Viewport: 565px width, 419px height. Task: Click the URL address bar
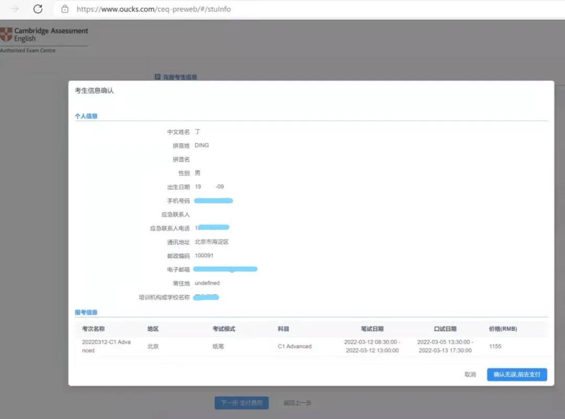tap(310, 9)
